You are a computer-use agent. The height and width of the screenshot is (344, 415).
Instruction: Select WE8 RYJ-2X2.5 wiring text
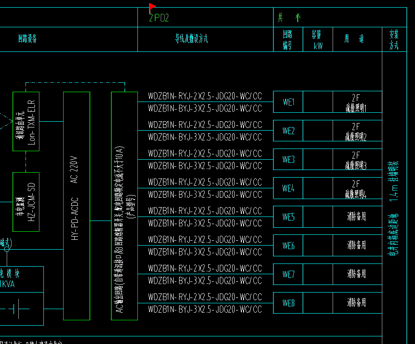pos(205,297)
